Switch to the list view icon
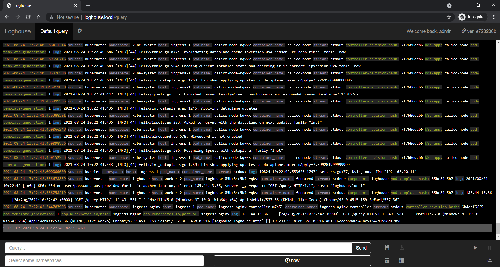This screenshot has height=267, width=500. pyautogui.click(x=402, y=260)
